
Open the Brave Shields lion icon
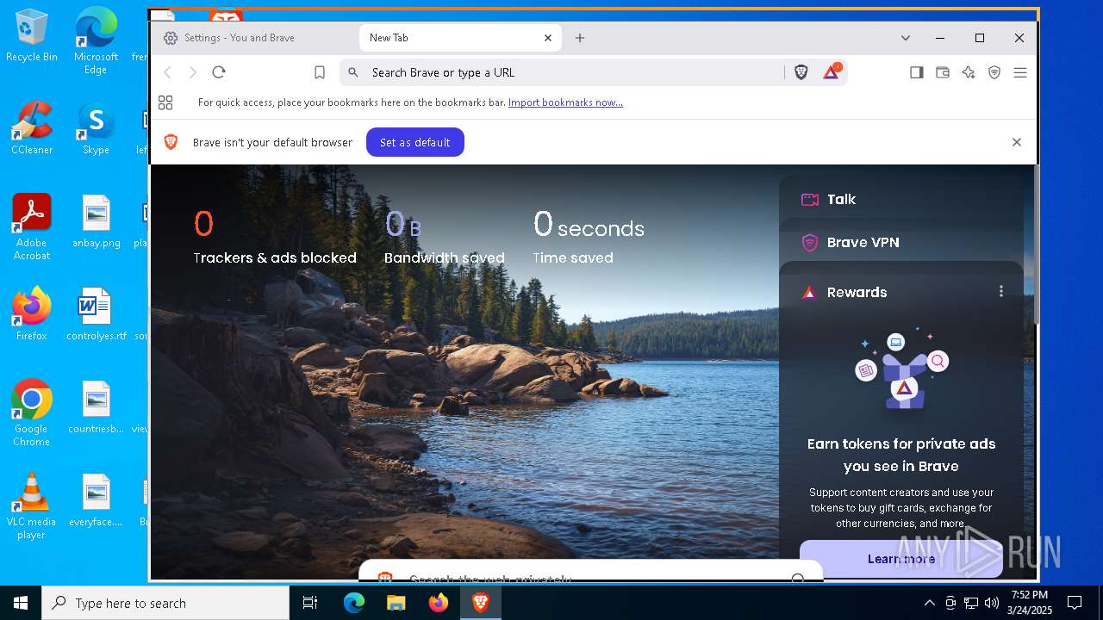[801, 72]
